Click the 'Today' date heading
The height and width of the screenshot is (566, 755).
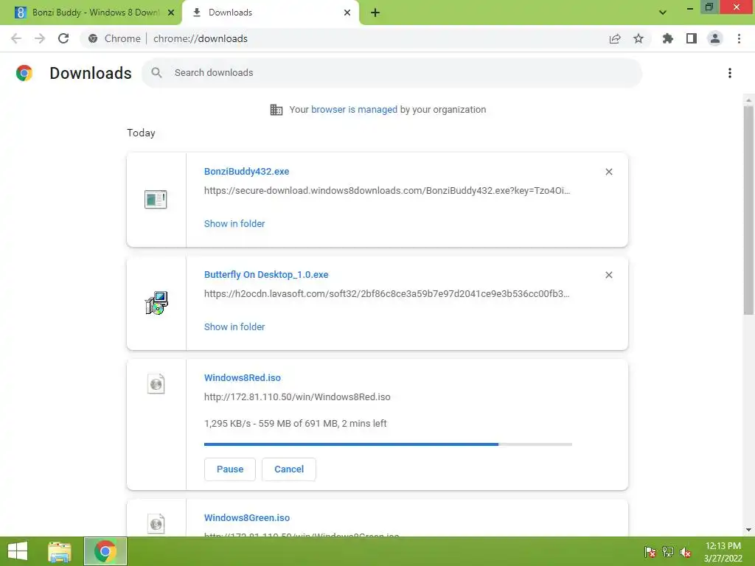tap(141, 133)
